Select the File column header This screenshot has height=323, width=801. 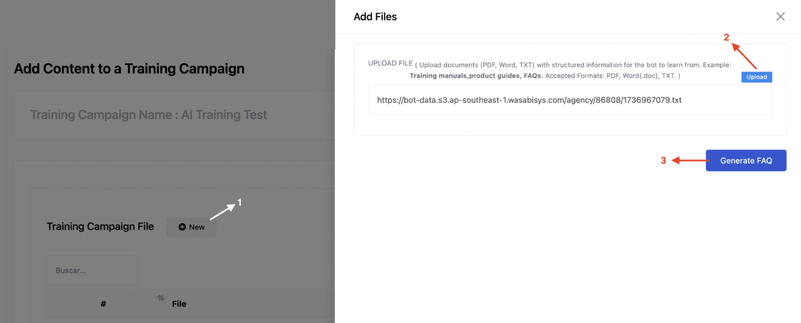point(179,303)
